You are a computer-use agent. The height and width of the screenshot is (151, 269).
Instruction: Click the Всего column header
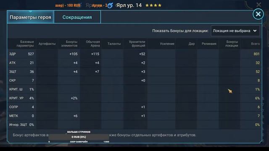(x=255, y=44)
